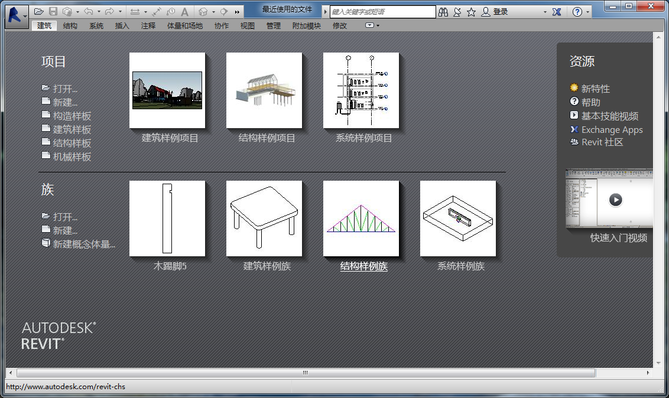Expand the Undo history dropdown arrow
This screenshot has height=398, width=669.
99,12
